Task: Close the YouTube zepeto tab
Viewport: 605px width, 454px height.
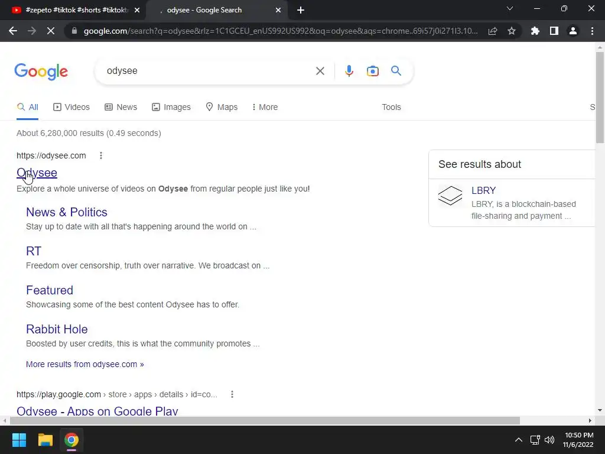Action: (x=137, y=10)
